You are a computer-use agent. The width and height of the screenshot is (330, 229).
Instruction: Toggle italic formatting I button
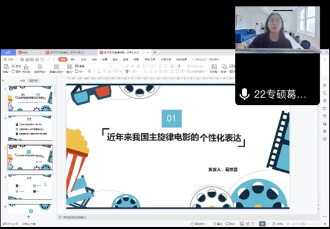pyautogui.click(x=94, y=71)
